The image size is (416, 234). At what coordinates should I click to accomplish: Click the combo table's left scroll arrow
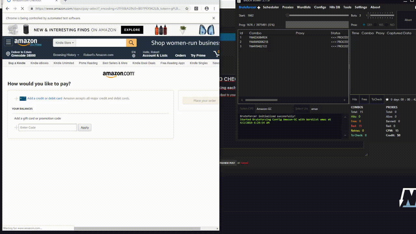[241, 100]
